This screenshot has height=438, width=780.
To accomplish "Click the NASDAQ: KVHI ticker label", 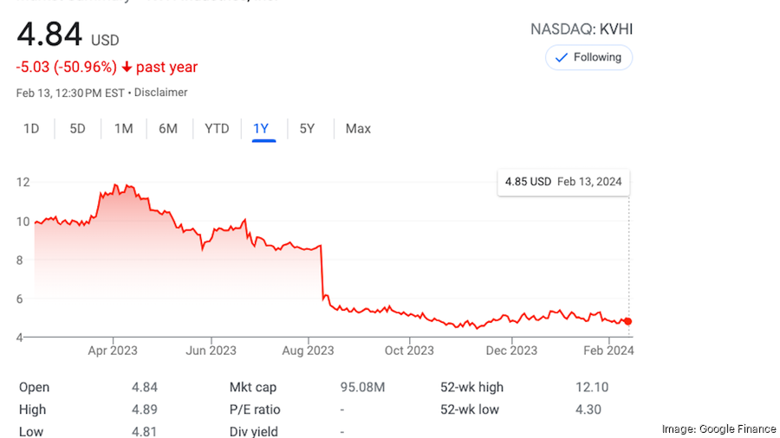I will [x=581, y=29].
